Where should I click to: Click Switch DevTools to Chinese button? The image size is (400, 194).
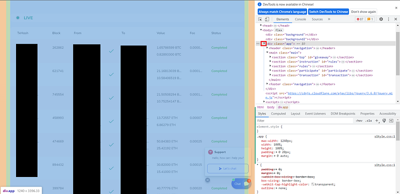(x=328, y=11)
